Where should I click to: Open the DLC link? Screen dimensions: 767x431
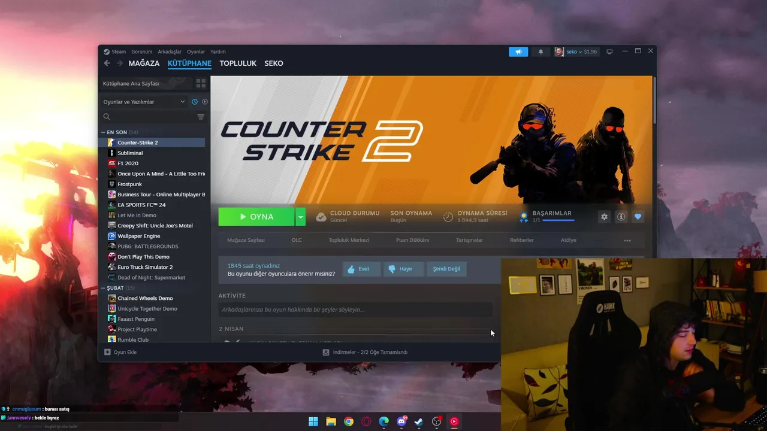tap(297, 240)
